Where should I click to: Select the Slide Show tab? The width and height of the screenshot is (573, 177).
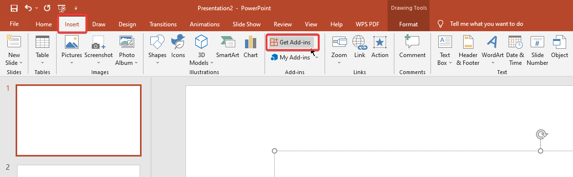click(x=246, y=24)
